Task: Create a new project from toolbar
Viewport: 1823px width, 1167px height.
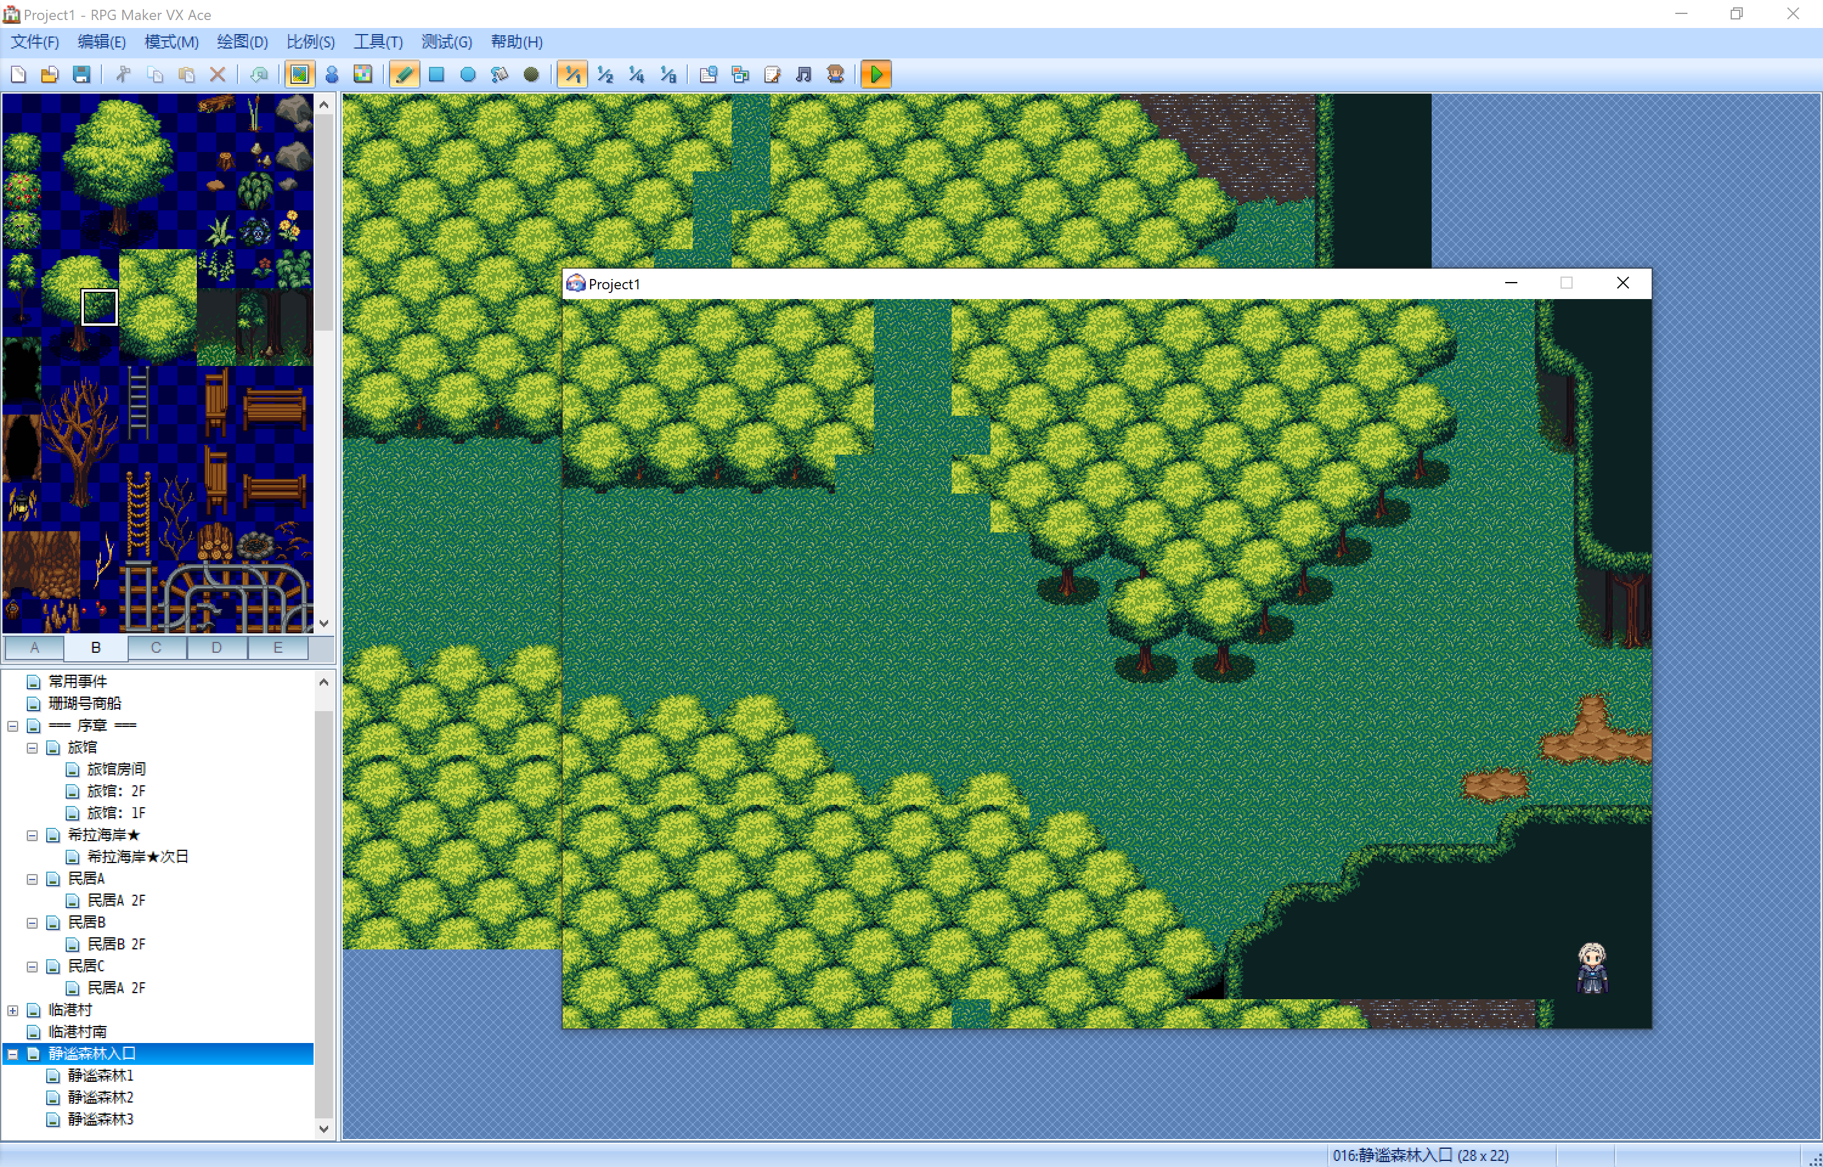Action: click(x=18, y=74)
